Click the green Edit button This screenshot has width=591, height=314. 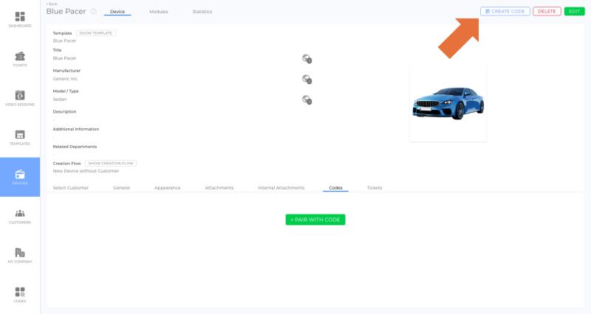coord(574,11)
